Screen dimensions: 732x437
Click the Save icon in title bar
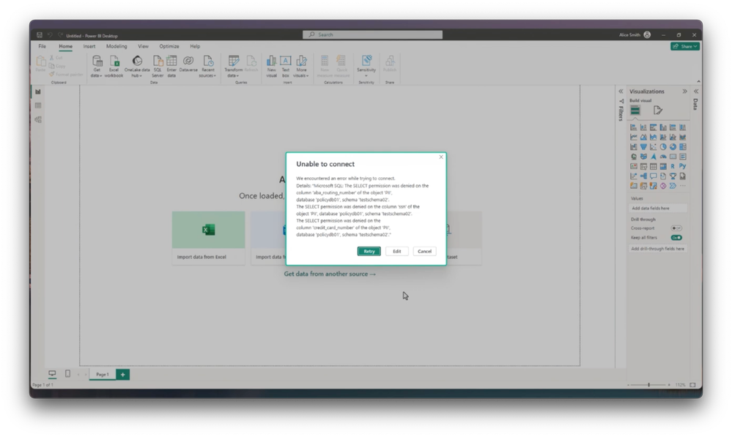tap(40, 35)
